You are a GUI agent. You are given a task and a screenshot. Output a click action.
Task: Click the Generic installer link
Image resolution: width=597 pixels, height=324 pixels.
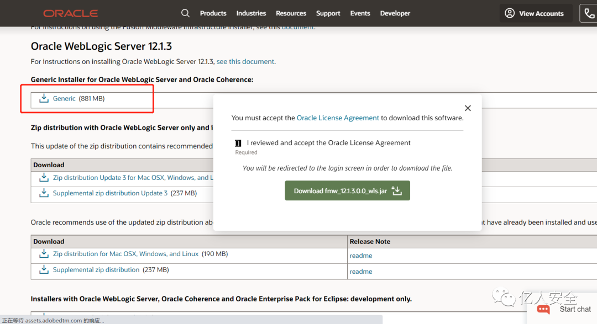pyautogui.click(x=64, y=98)
